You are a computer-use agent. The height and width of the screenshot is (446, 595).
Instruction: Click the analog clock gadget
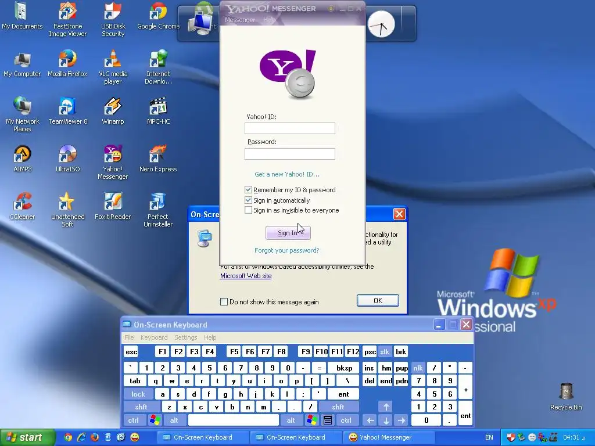pyautogui.click(x=381, y=24)
